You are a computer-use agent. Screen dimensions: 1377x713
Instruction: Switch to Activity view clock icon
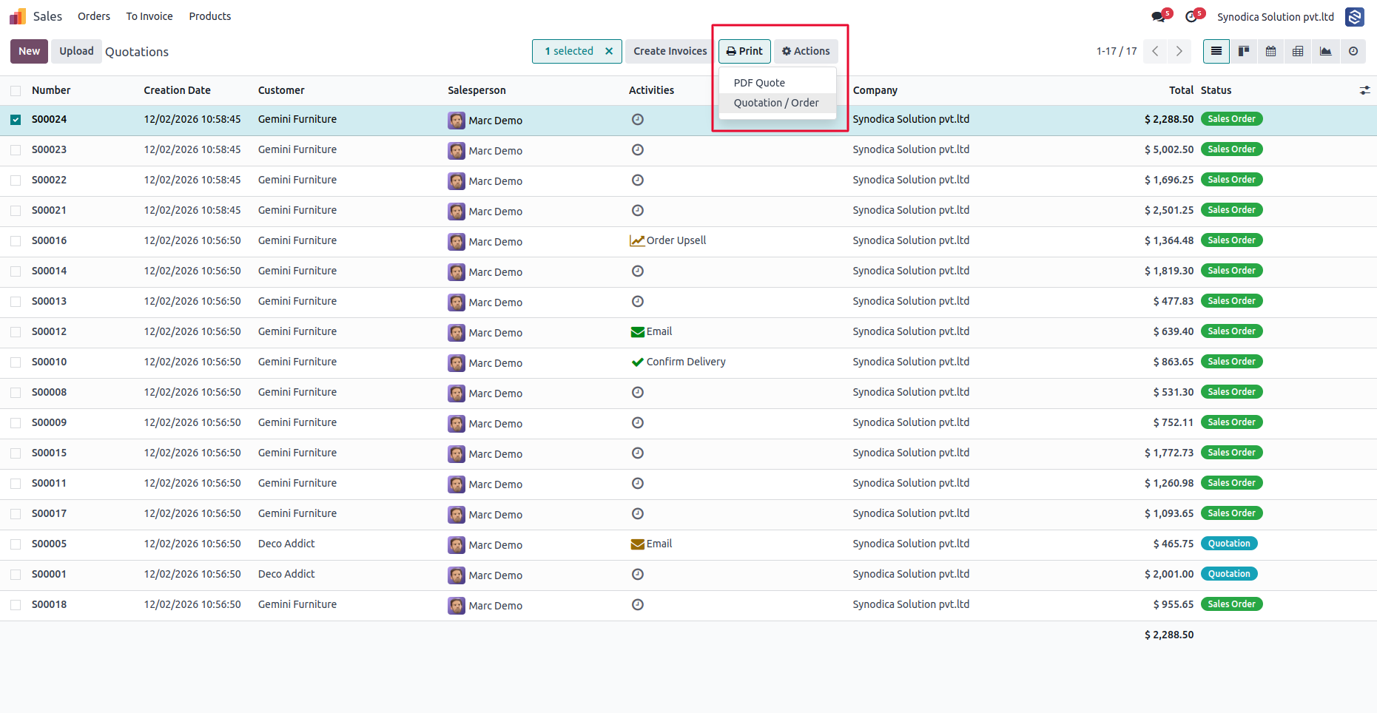pyautogui.click(x=1353, y=51)
